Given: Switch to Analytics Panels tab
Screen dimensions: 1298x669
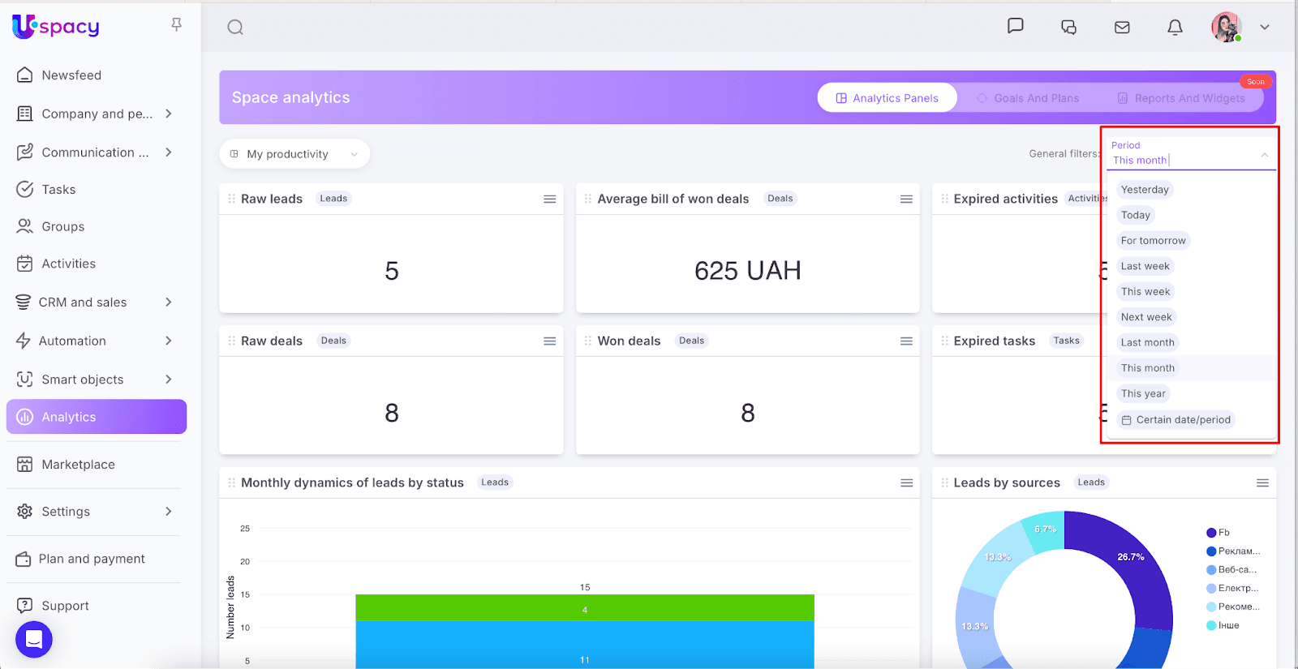Looking at the screenshot, I should pos(887,98).
